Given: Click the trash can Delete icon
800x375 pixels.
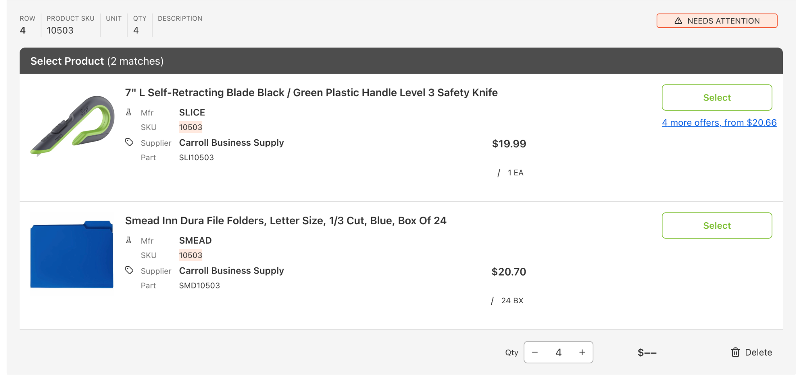Looking at the screenshot, I should 735,352.
